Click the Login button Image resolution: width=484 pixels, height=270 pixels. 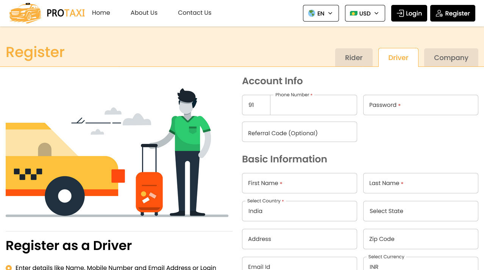coord(409,13)
